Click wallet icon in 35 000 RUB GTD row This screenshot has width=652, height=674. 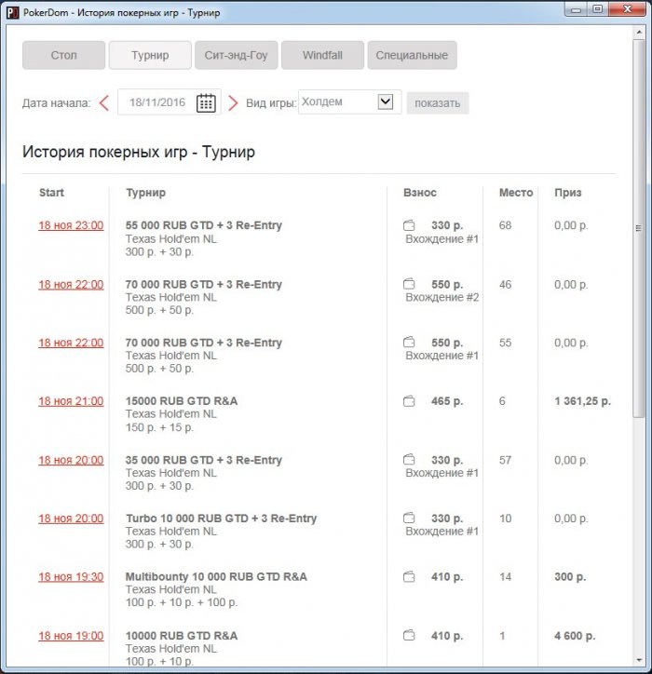click(x=409, y=460)
